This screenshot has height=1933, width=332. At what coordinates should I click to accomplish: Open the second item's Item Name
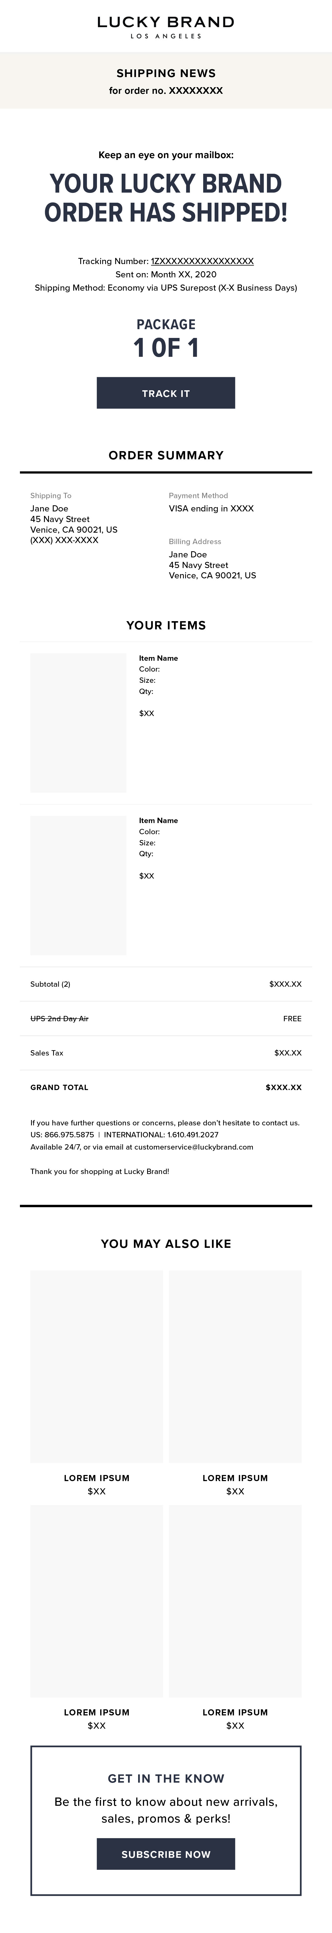[158, 820]
